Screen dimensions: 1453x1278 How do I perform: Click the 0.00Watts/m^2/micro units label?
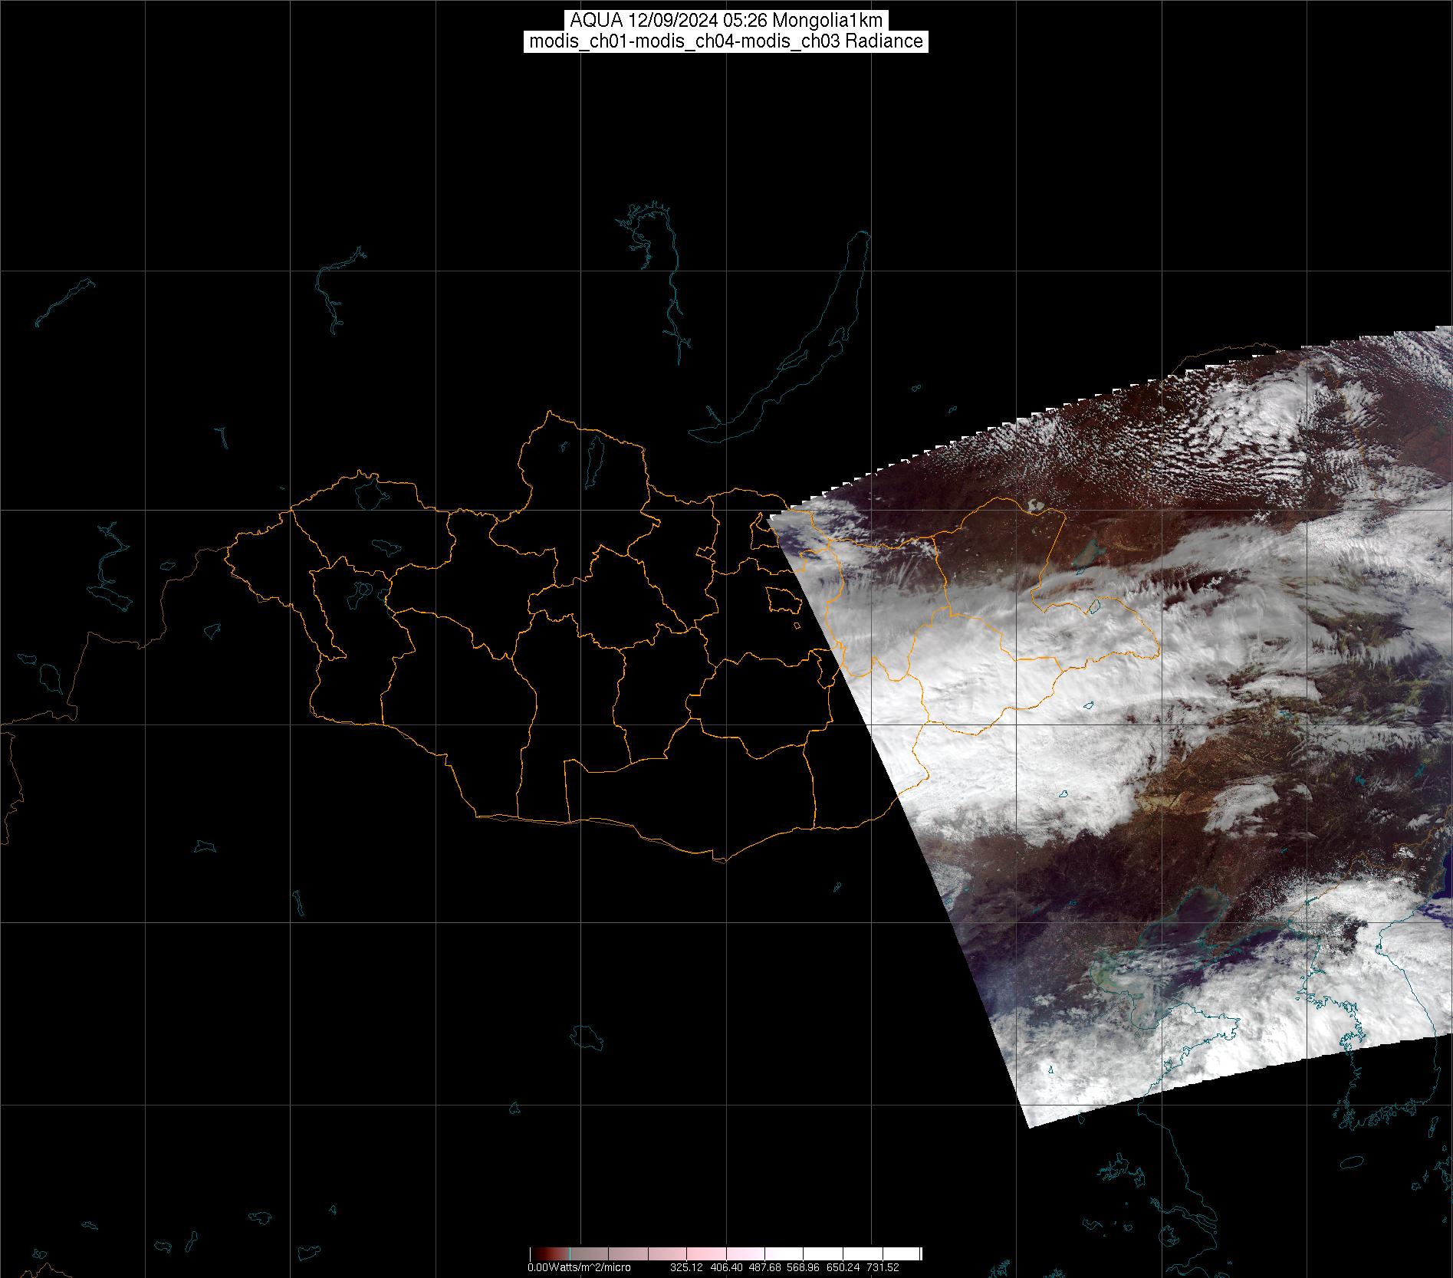pos(579,1268)
